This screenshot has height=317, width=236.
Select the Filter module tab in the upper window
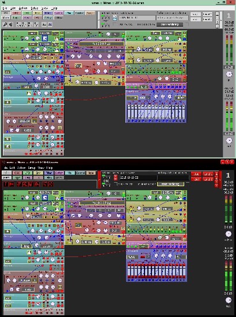pos(48,13)
